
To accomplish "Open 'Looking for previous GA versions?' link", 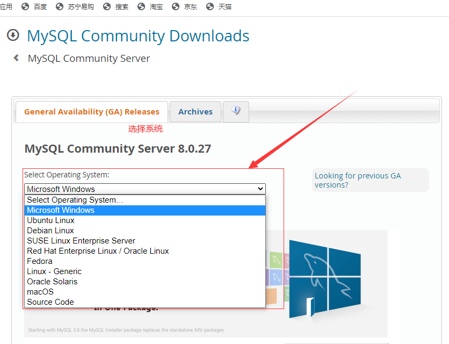I will 358,180.
